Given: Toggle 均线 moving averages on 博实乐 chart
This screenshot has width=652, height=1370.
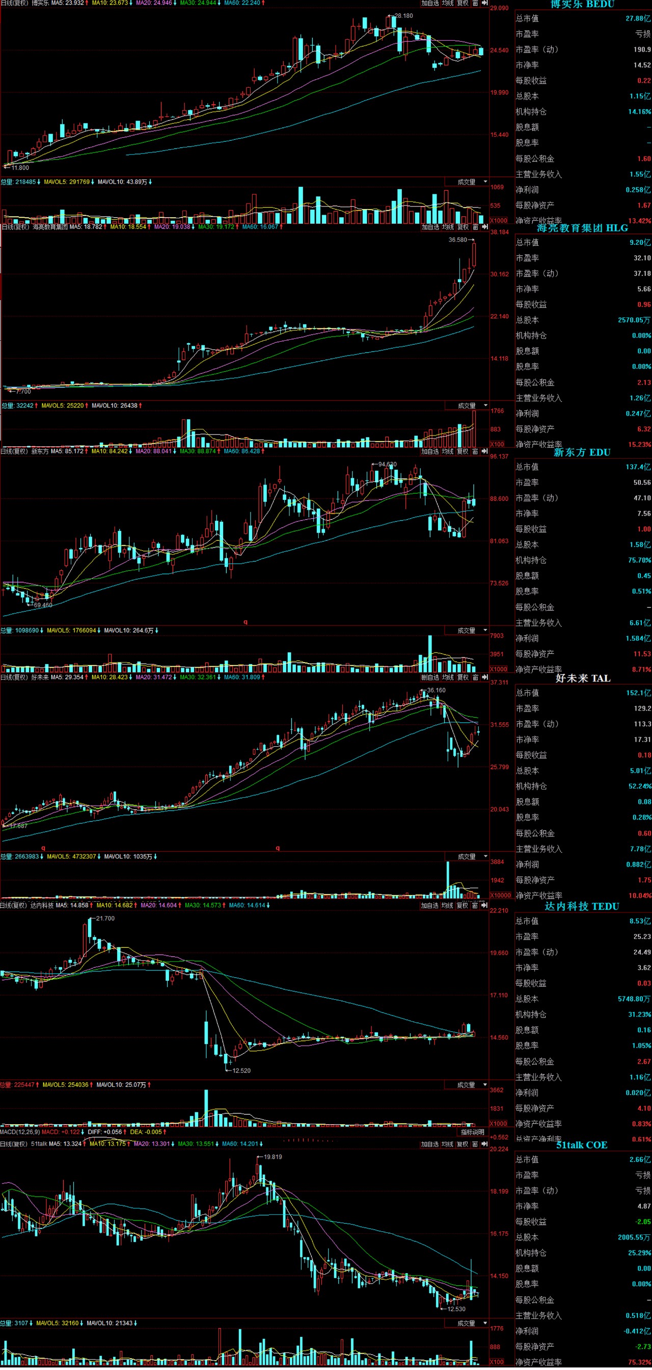Looking at the screenshot, I should click(x=448, y=3).
